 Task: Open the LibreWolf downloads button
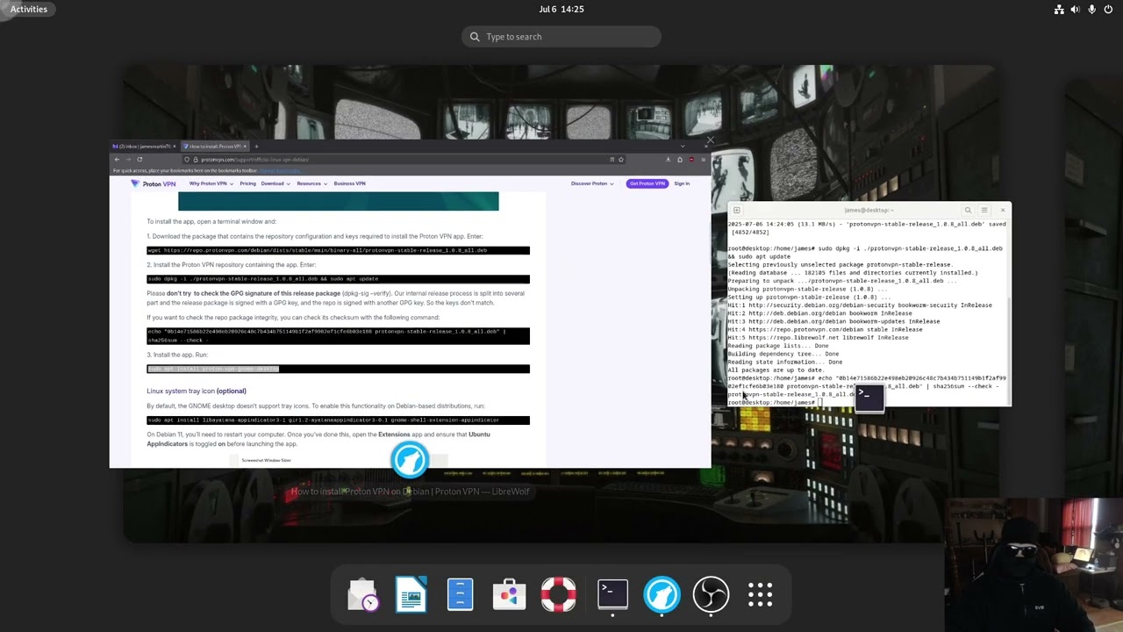668,160
